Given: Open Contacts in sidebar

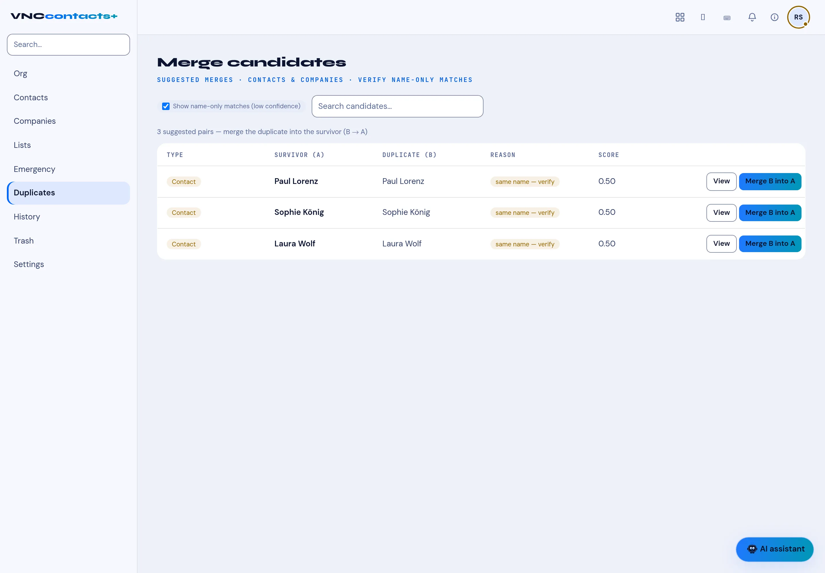Looking at the screenshot, I should (x=68, y=98).
